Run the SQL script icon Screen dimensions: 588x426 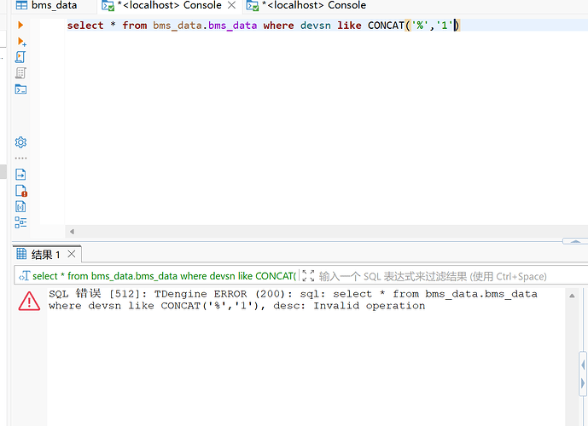pos(20,57)
